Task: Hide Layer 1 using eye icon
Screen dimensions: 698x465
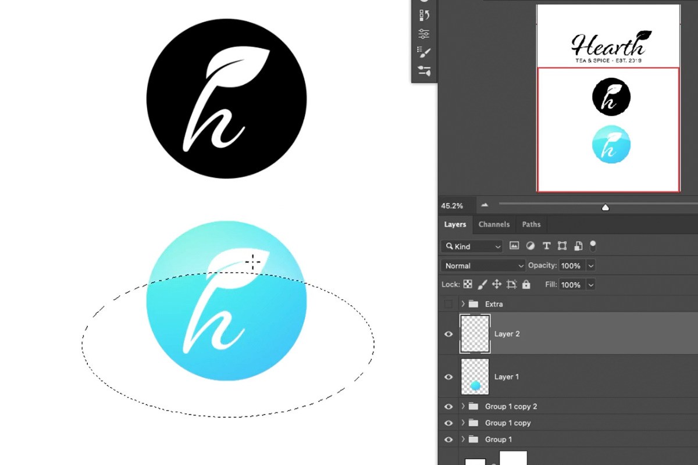Action: coord(448,377)
